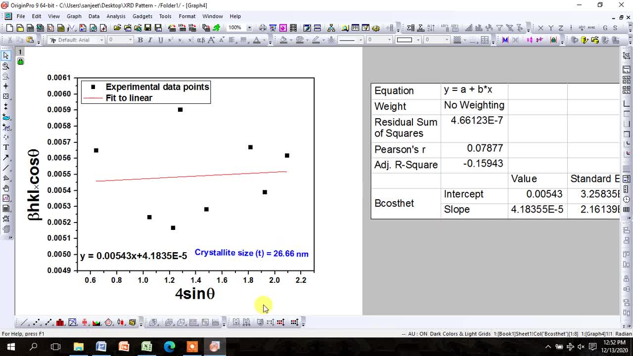
Task: Click the mask range M icon
Action: point(505,40)
